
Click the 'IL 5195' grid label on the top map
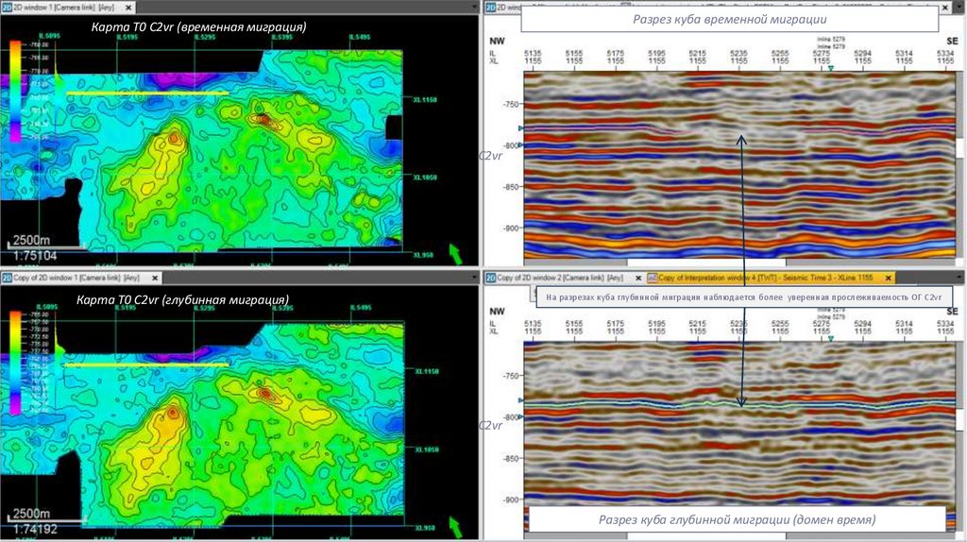[127, 37]
